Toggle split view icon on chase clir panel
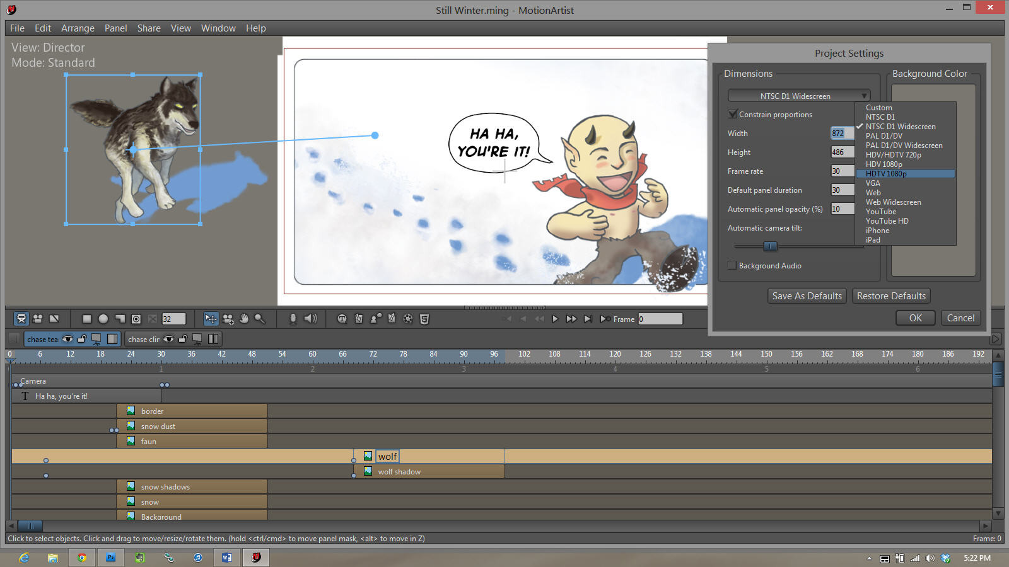This screenshot has width=1009, height=567. [213, 339]
